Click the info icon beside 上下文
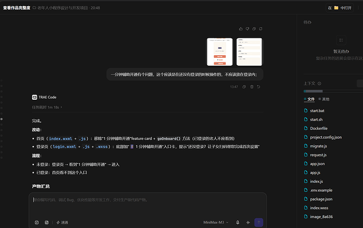363x228 pixels. click(319, 84)
